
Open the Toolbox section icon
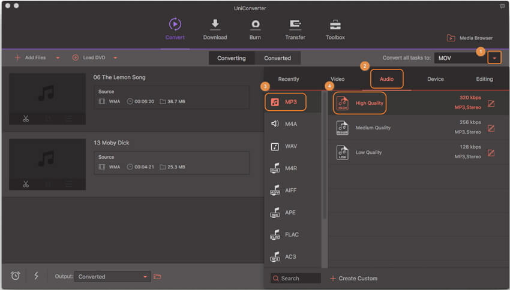pos(335,25)
